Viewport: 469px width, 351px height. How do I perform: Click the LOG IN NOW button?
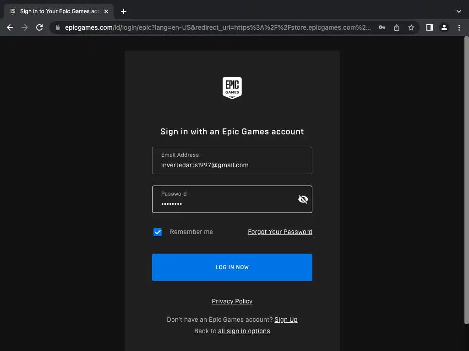pyautogui.click(x=232, y=267)
